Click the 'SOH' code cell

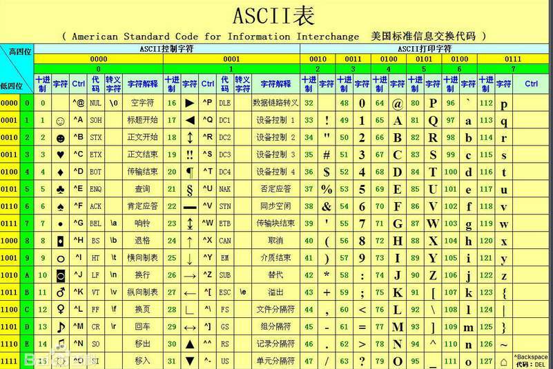[95, 121]
